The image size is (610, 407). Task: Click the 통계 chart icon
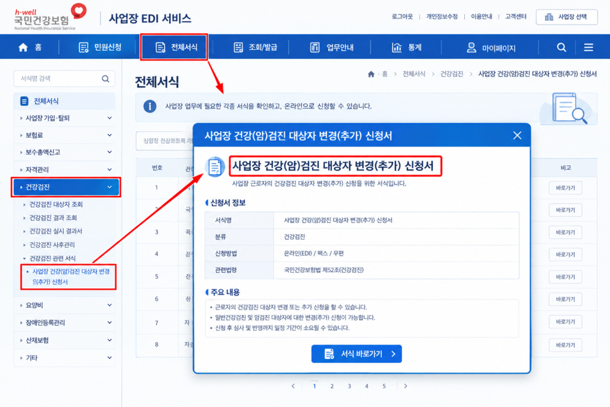coord(396,48)
